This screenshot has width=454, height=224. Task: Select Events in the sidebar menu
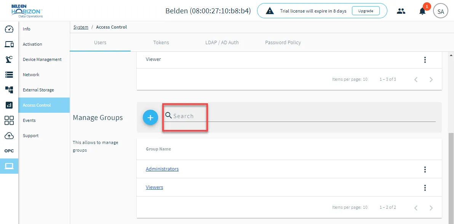44,120
